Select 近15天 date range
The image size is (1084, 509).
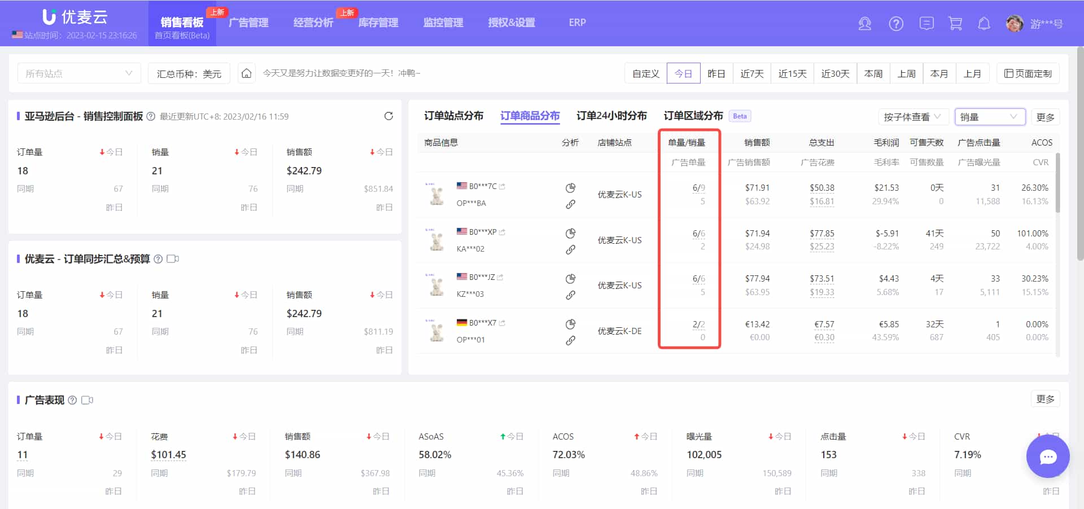click(793, 73)
